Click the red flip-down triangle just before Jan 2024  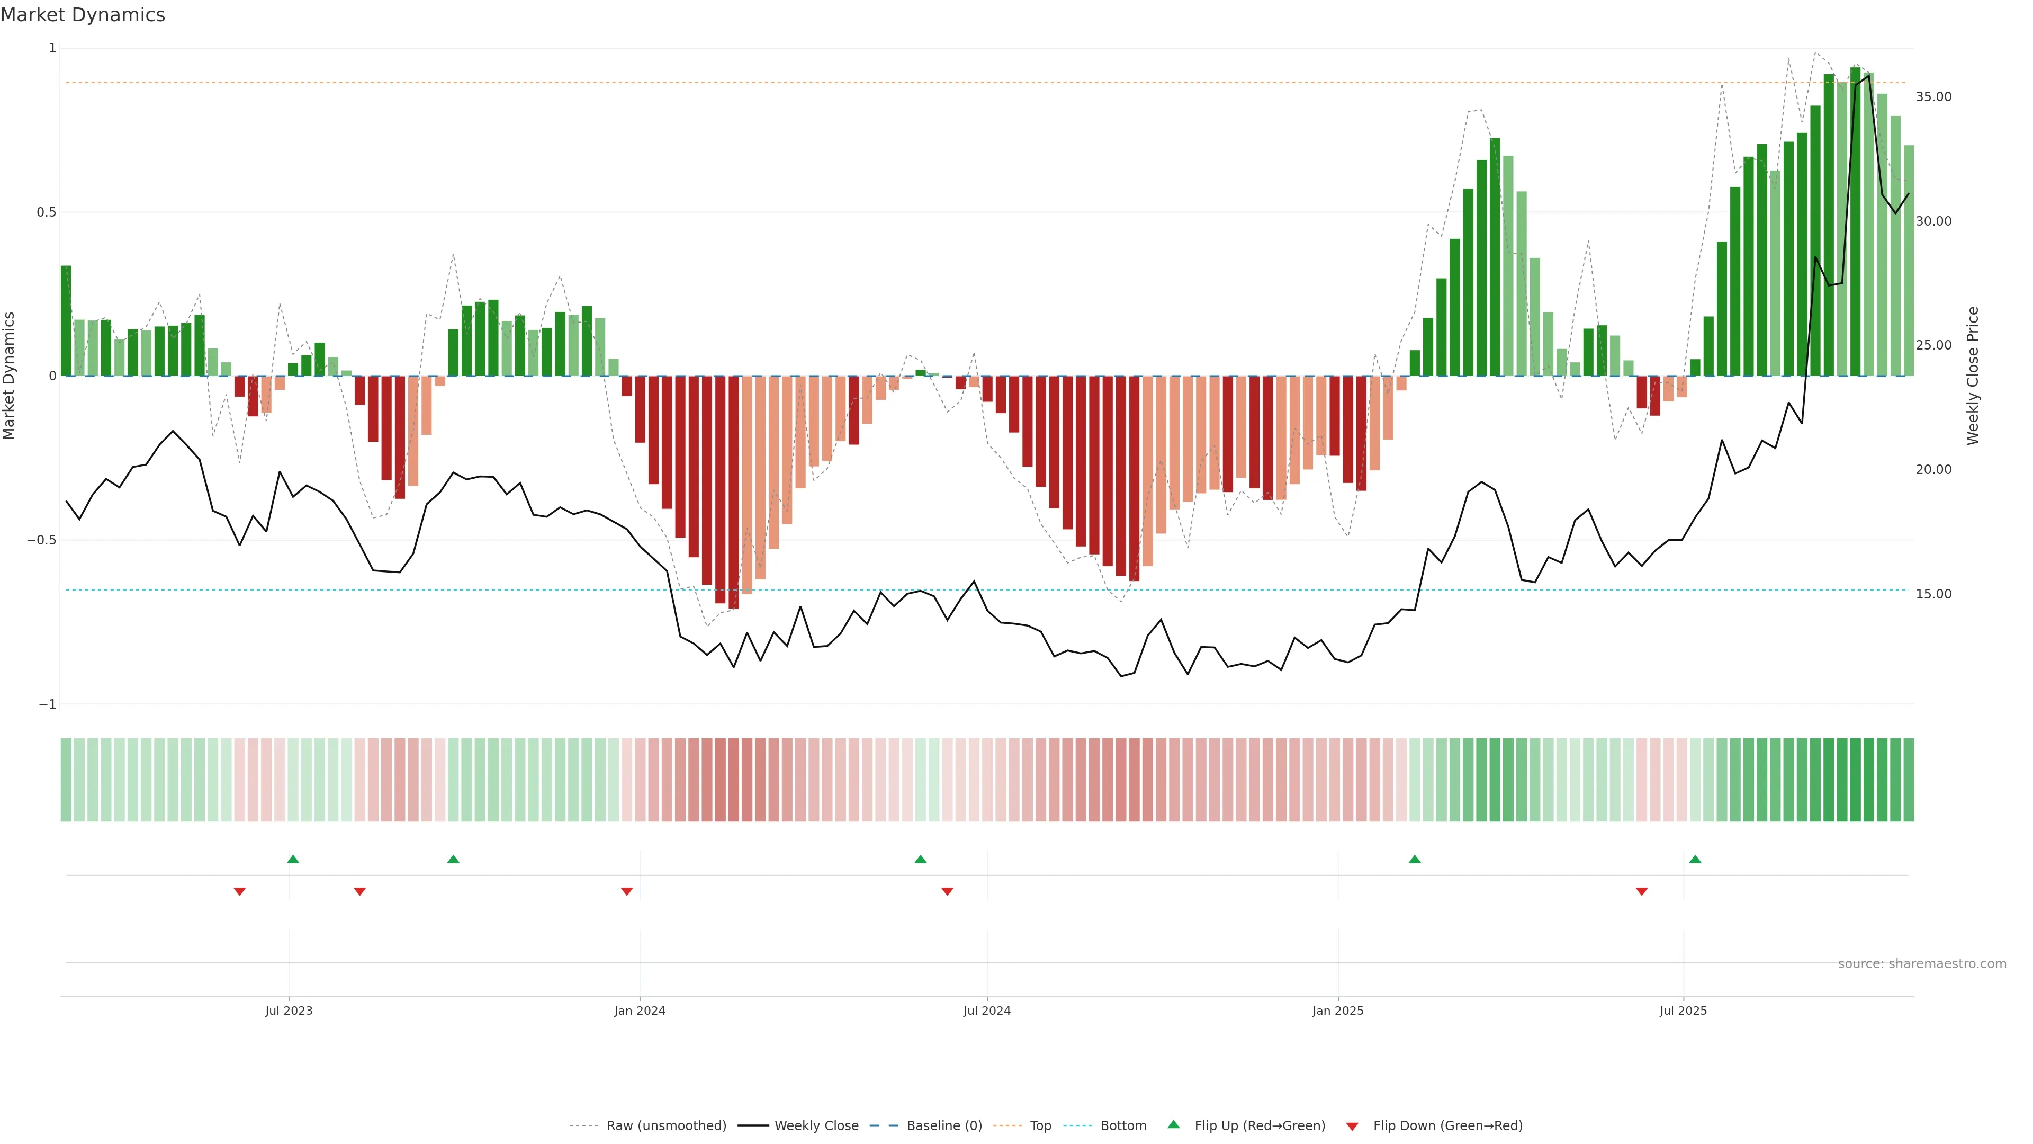627,891
